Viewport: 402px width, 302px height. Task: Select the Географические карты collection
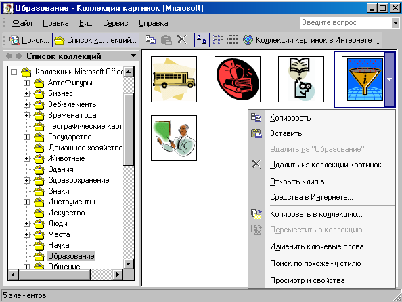tap(85, 126)
